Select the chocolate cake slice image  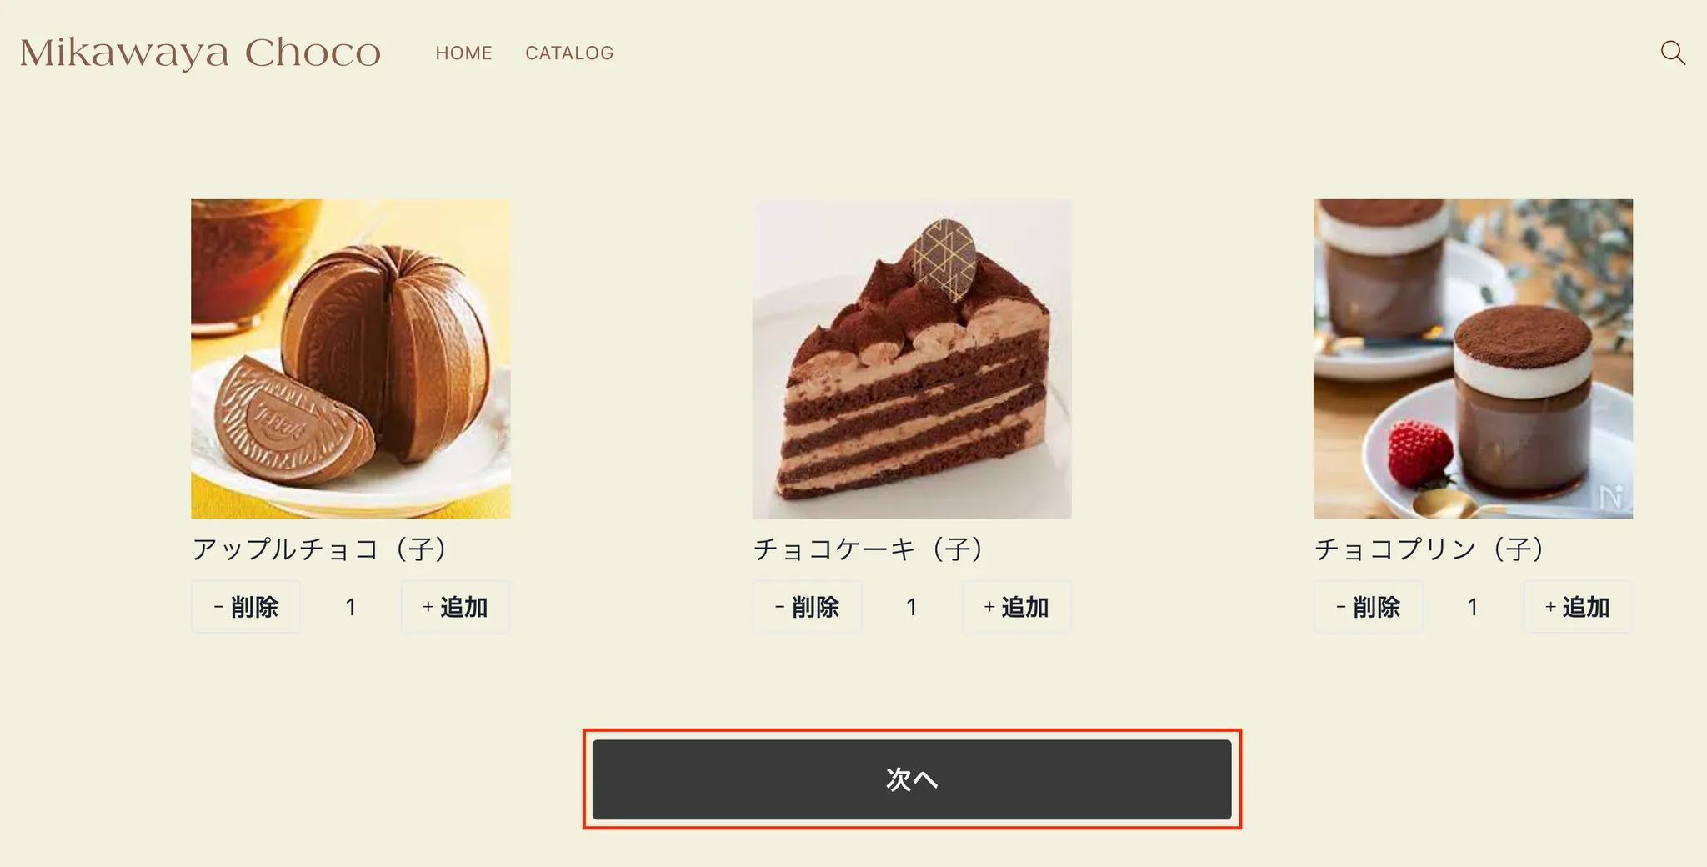coord(912,358)
